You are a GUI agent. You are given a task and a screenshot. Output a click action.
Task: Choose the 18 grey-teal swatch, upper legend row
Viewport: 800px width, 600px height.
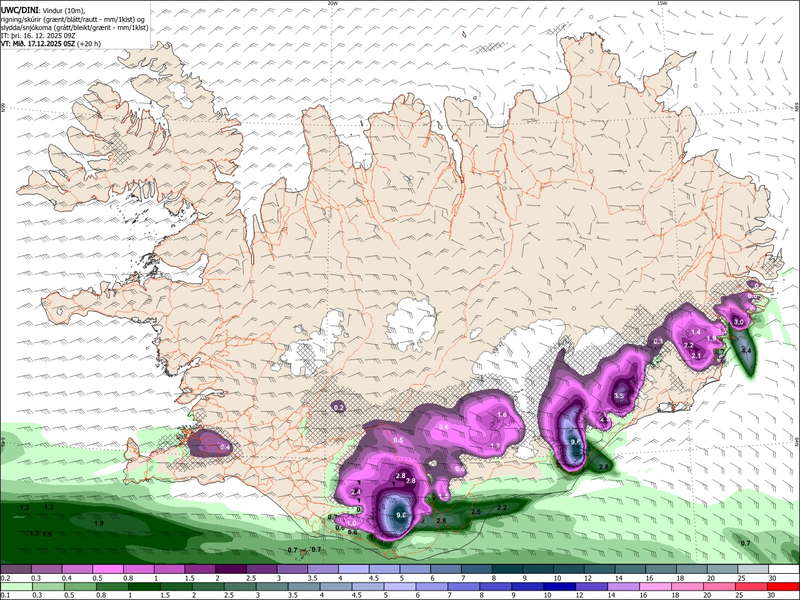691,569
